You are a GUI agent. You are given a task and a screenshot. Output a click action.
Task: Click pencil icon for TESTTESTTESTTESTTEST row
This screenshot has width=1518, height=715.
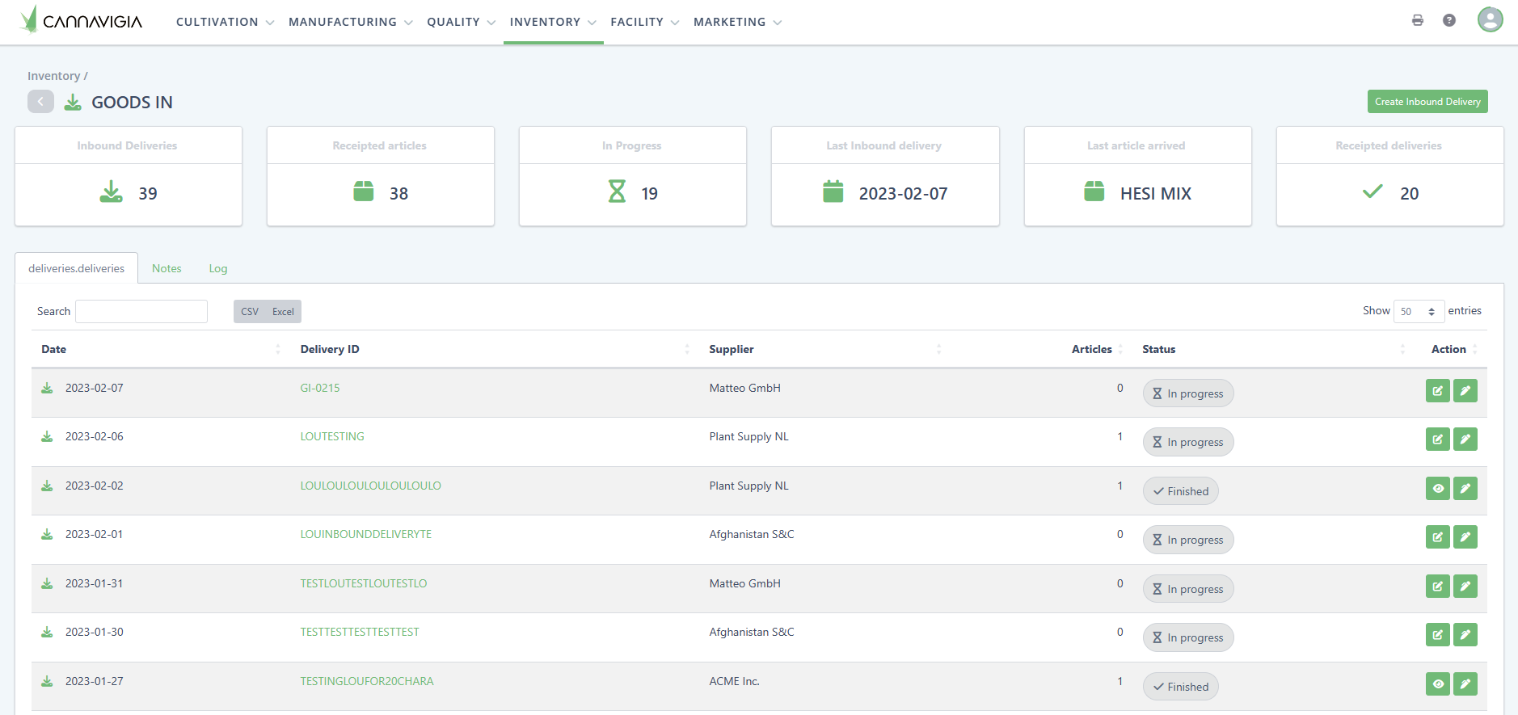1465,635
